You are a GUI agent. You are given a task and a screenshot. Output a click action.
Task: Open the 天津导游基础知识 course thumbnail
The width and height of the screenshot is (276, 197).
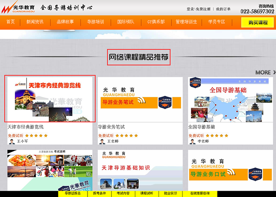click(x=140, y=170)
